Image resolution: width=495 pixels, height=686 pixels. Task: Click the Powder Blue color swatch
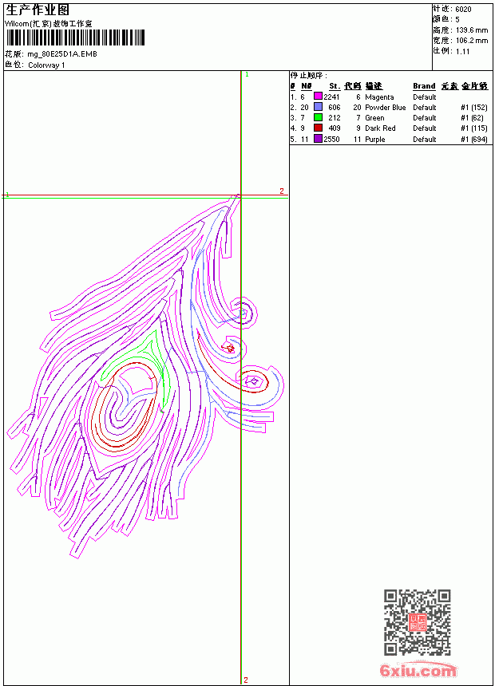click(318, 107)
